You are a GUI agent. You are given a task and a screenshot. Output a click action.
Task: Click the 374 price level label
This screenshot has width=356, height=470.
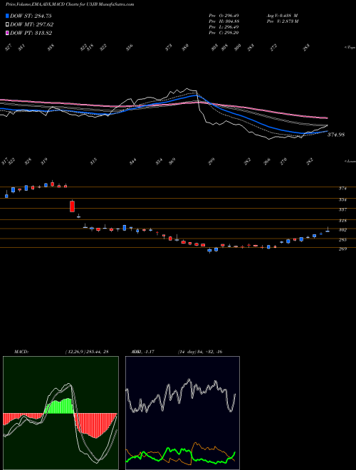click(342, 189)
